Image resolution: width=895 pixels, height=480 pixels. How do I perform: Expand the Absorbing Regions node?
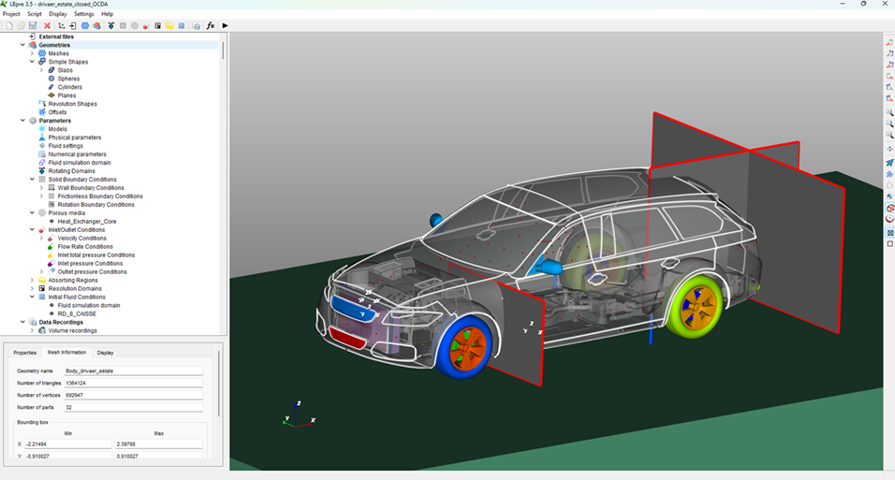click(32, 280)
